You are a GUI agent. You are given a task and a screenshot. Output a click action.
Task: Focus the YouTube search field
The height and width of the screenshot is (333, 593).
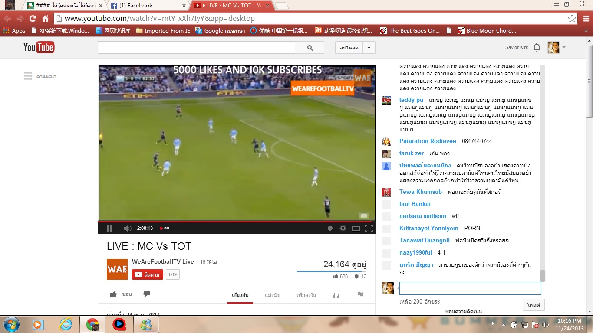[197, 48]
